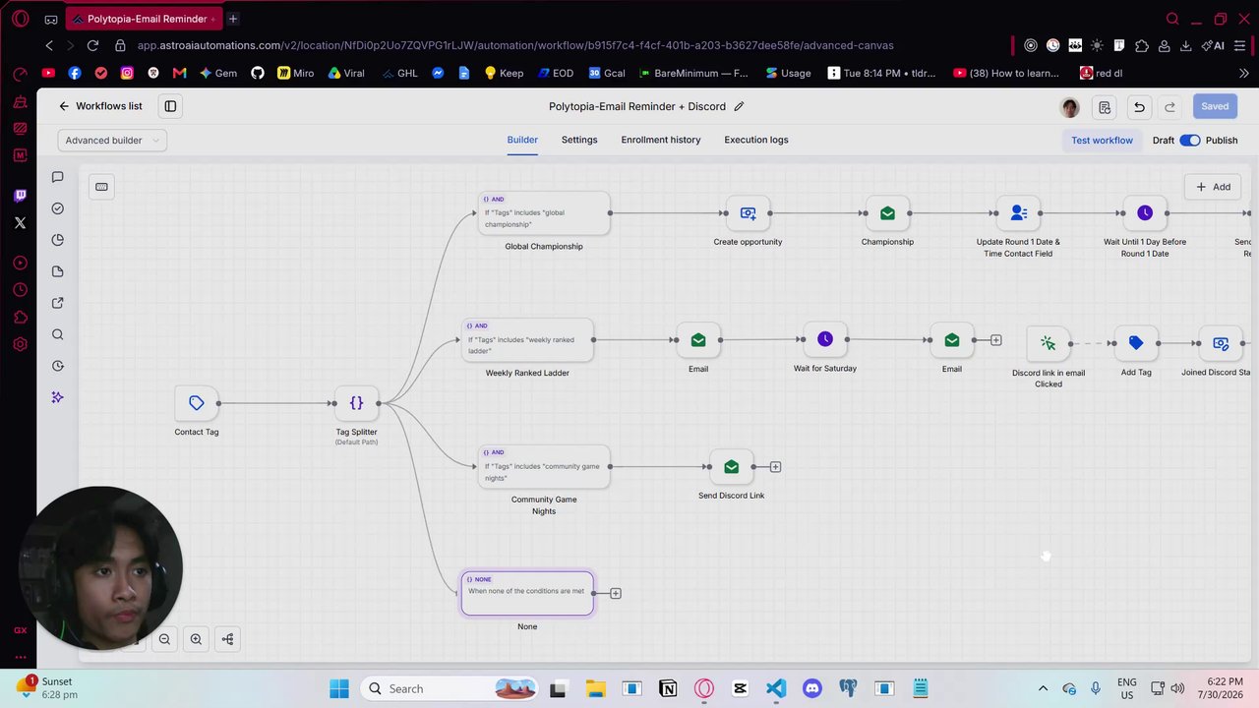Select the weekly ranked ladder condition box
The height and width of the screenshot is (708, 1259).
coord(528,340)
